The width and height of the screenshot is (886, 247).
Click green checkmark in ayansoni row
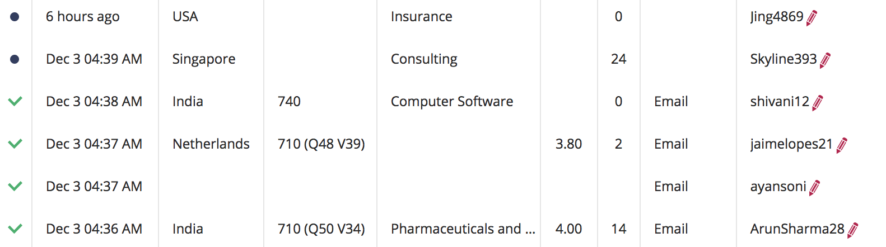click(15, 186)
